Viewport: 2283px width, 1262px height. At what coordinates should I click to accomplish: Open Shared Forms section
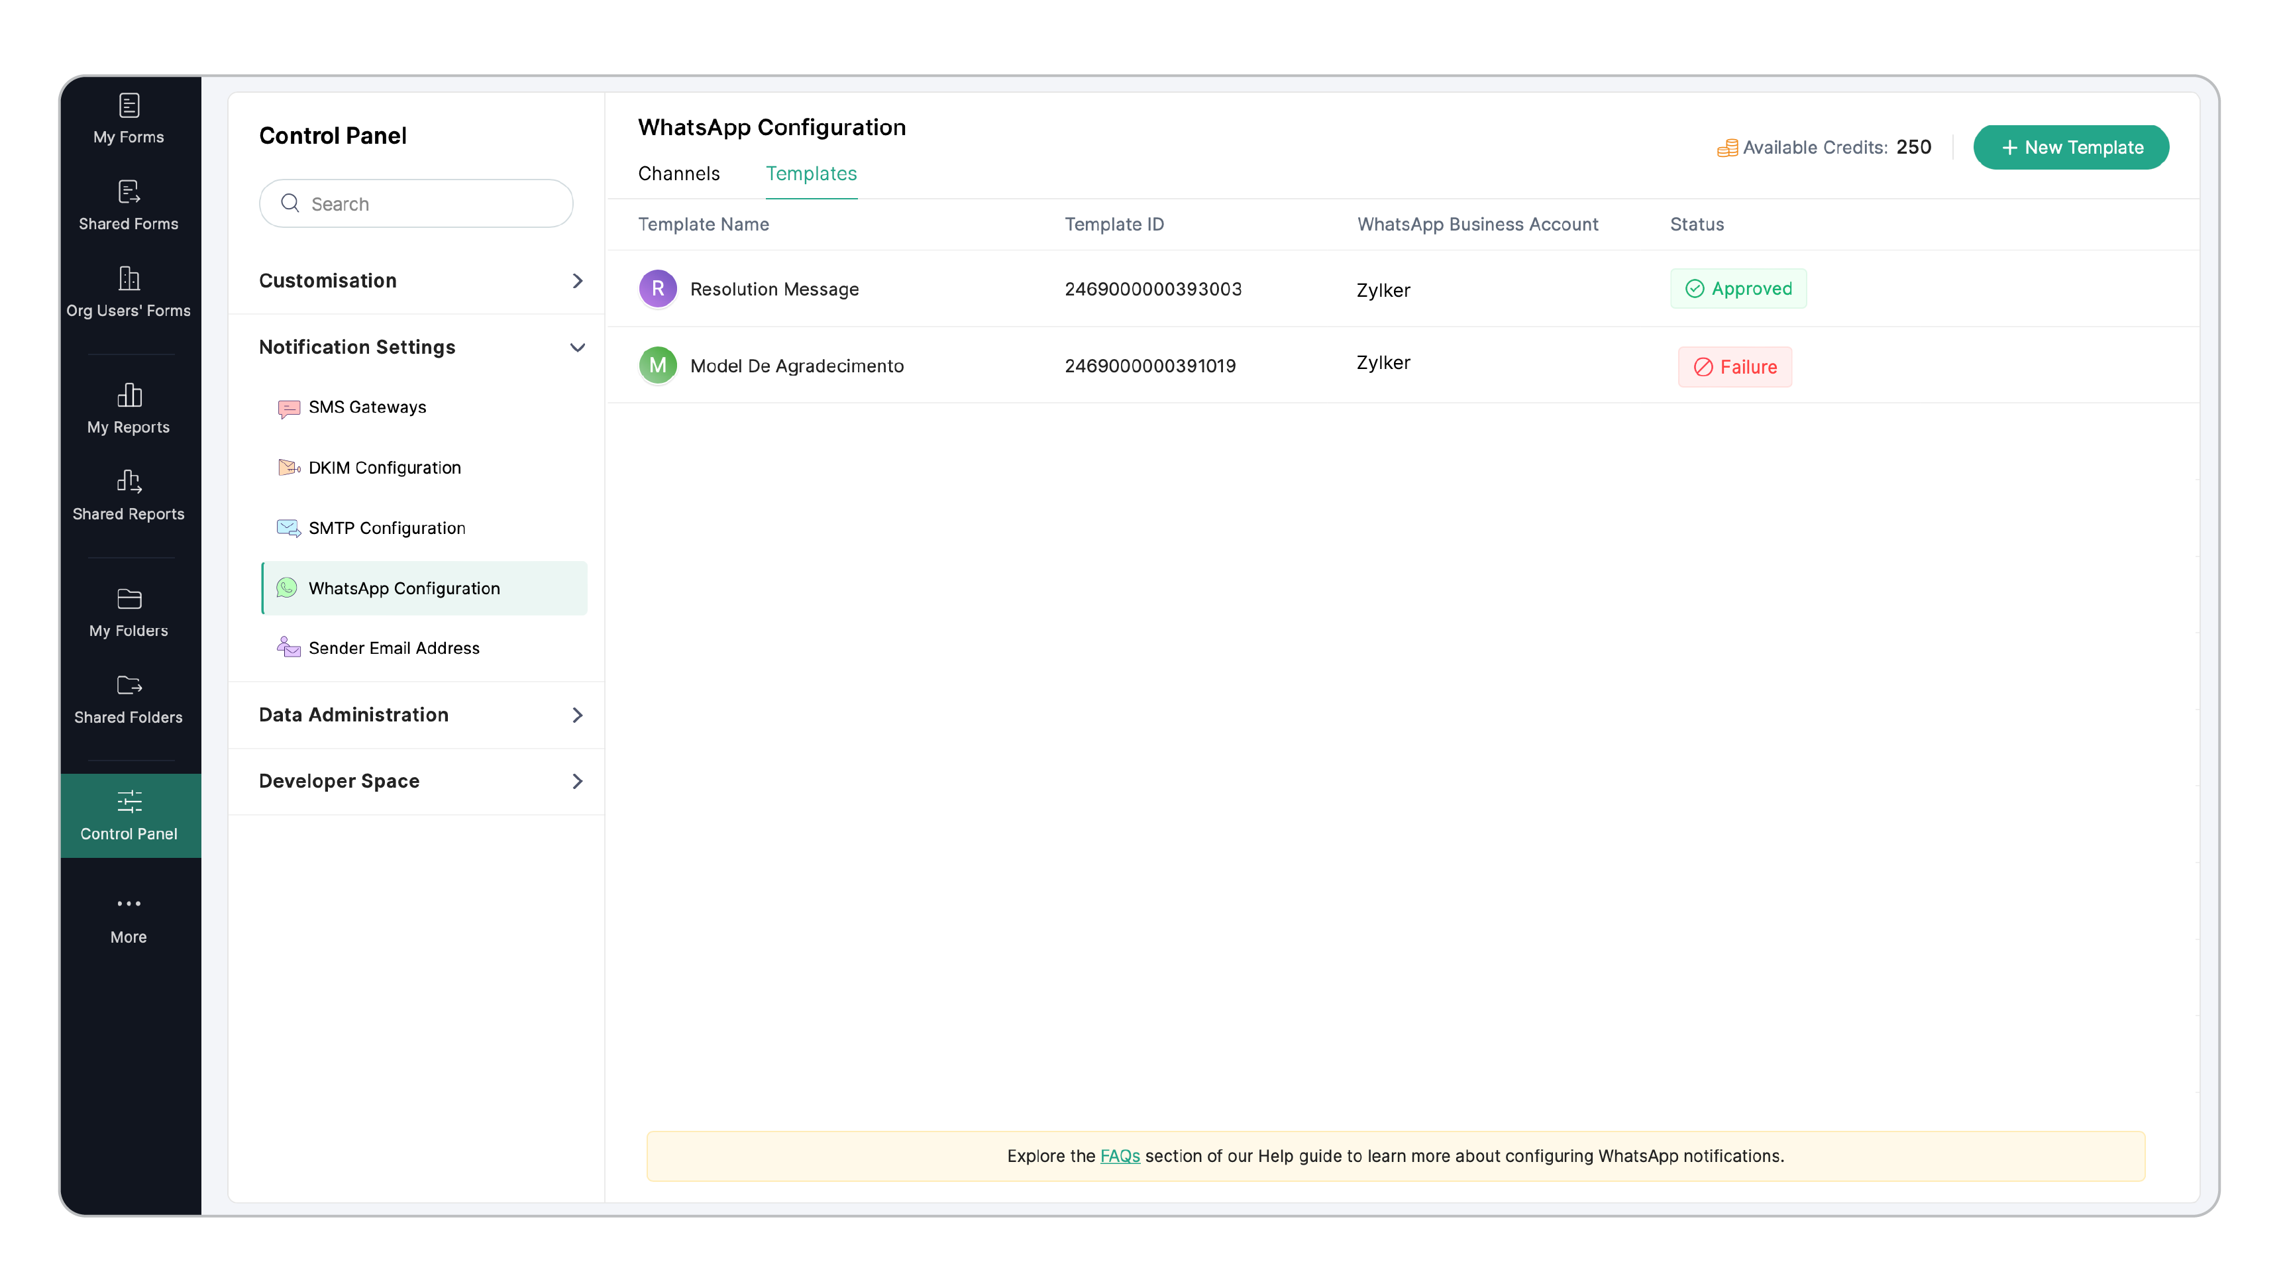(x=129, y=205)
